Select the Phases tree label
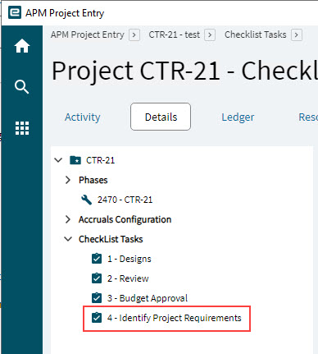Image resolution: width=318 pixels, height=354 pixels. point(93,180)
